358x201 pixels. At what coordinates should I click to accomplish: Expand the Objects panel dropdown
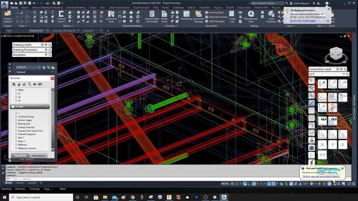(x=68, y=26)
